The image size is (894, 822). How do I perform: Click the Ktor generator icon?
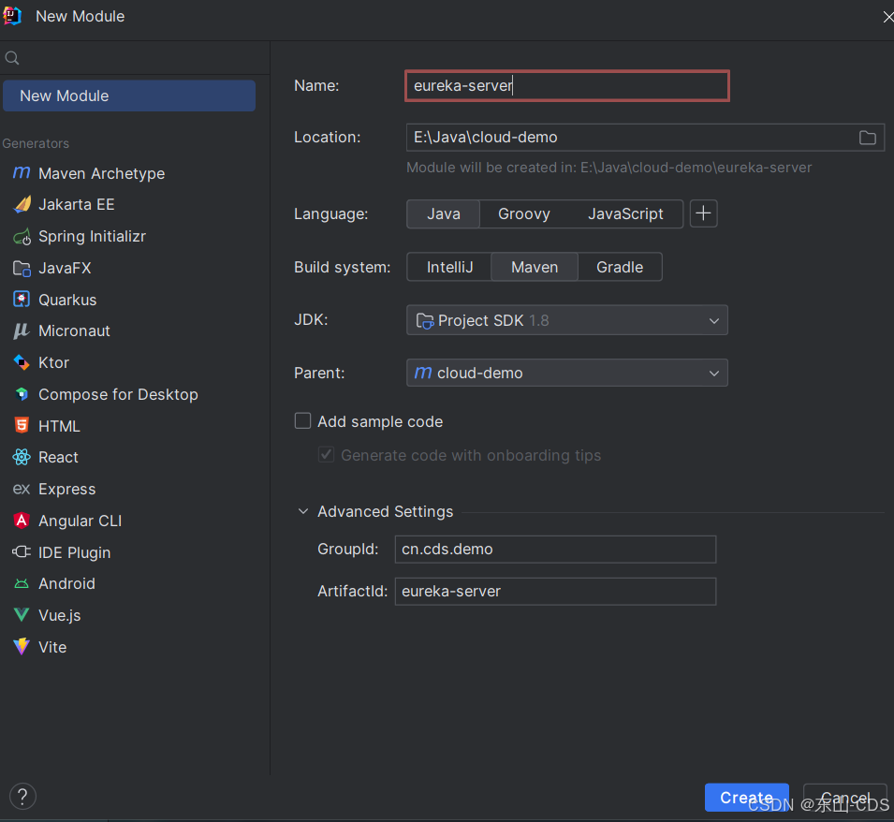[22, 362]
